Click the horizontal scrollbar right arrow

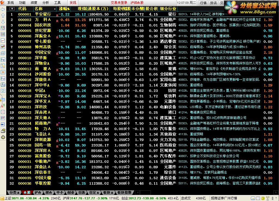pos(276,193)
